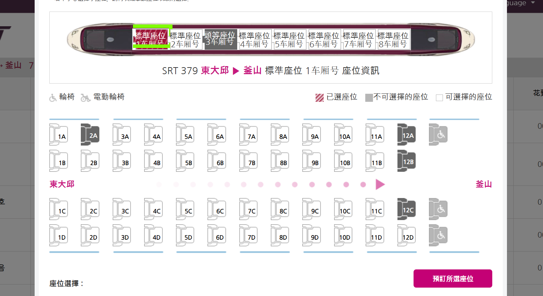Pick seat 10B
Viewport: 543px width, 296px height.
click(343, 161)
